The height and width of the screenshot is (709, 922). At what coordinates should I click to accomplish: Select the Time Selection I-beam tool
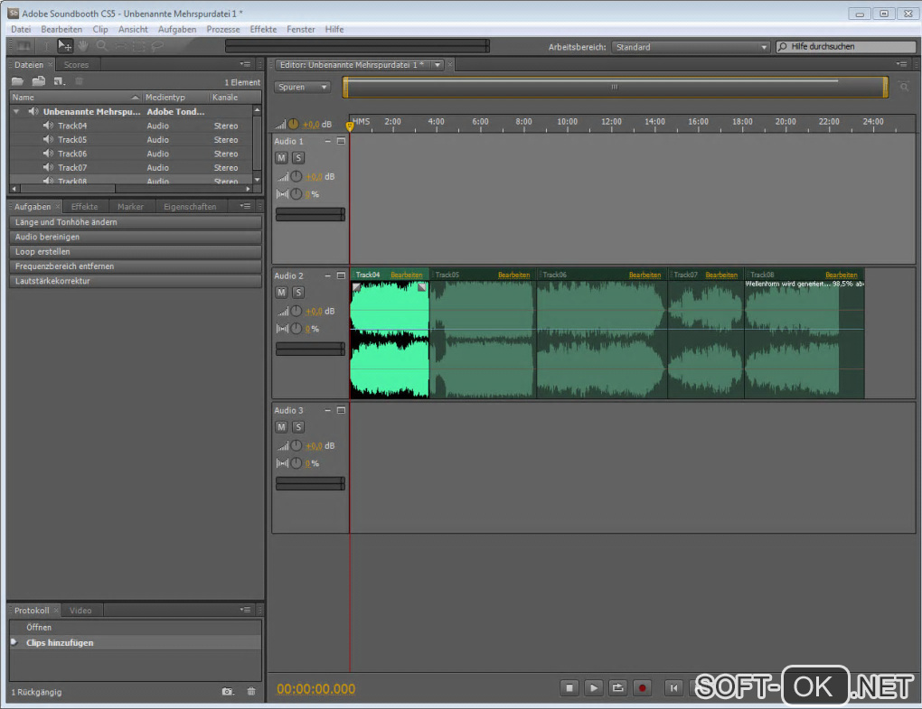46,46
